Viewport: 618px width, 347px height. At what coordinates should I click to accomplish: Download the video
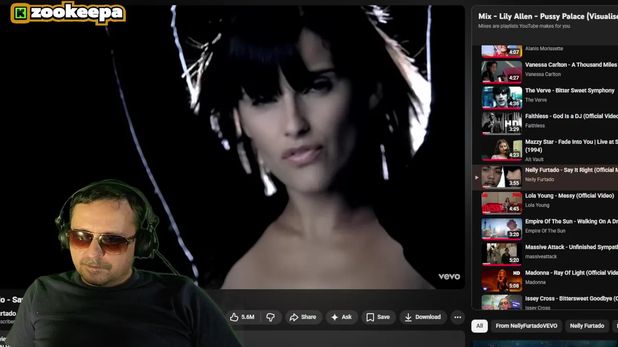[x=422, y=317]
